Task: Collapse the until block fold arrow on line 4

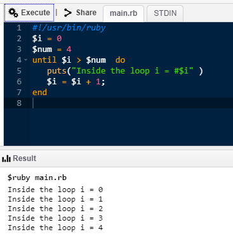Action: point(26,60)
